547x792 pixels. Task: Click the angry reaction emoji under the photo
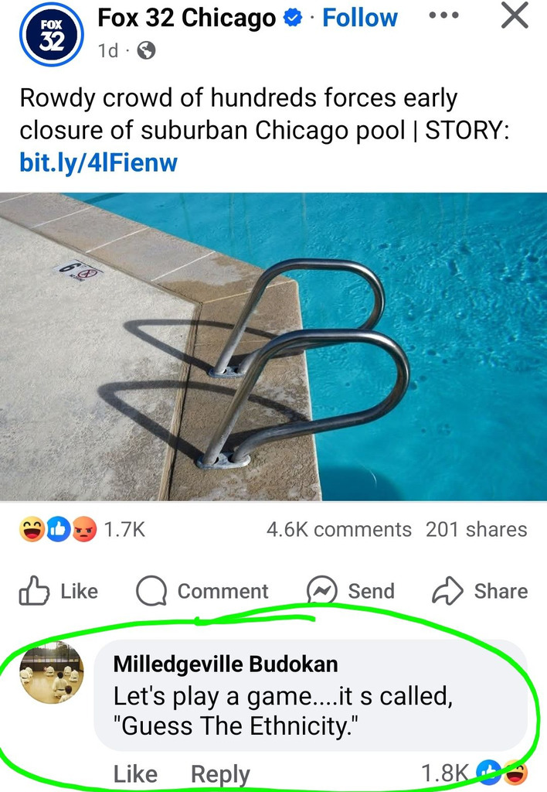pyautogui.click(x=84, y=529)
